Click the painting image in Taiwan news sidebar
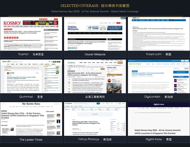Image resolution: width=190 pixels, height=147 pixels. (x=114, y=88)
